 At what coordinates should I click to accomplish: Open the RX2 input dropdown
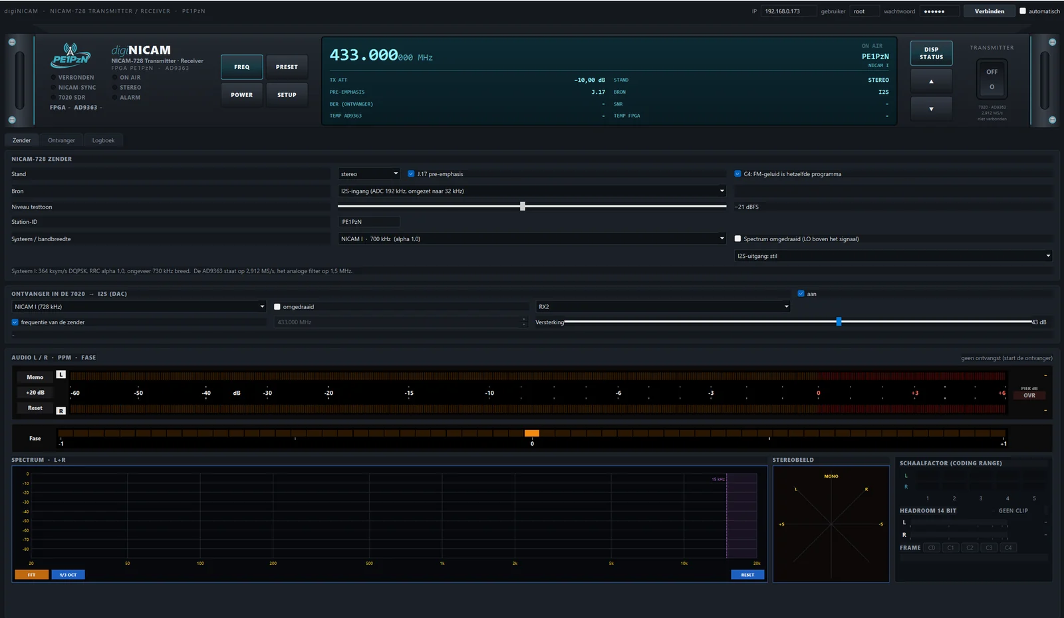coord(663,306)
